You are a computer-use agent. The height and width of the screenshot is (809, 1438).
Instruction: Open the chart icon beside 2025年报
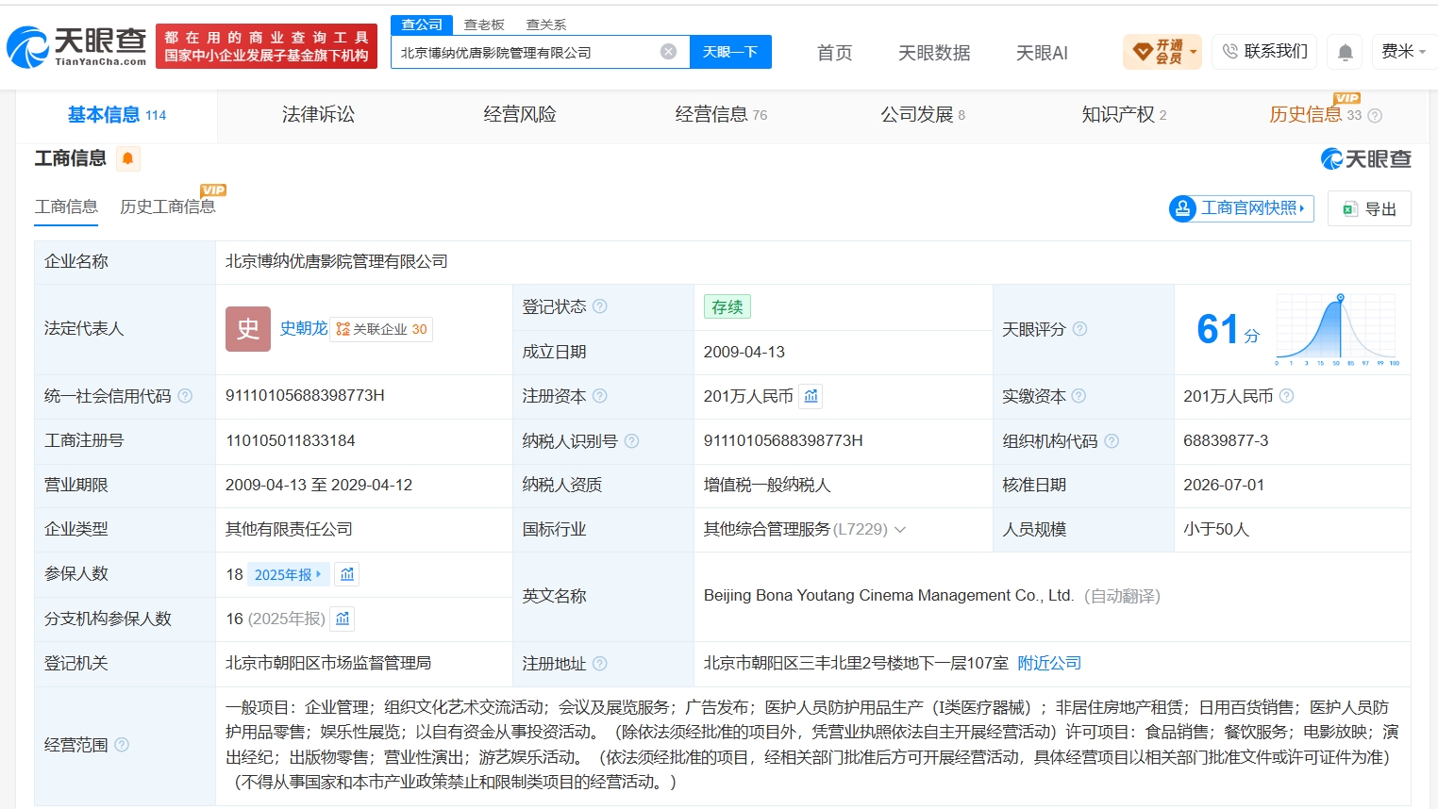click(347, 574)
